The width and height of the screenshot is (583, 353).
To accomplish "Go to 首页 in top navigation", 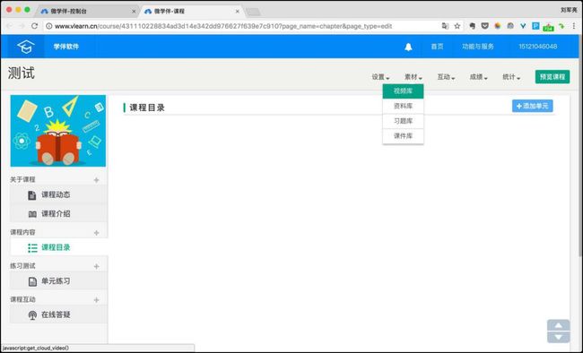I will point(437,47).
